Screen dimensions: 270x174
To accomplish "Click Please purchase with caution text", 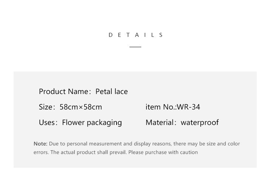I will [163, 152].
